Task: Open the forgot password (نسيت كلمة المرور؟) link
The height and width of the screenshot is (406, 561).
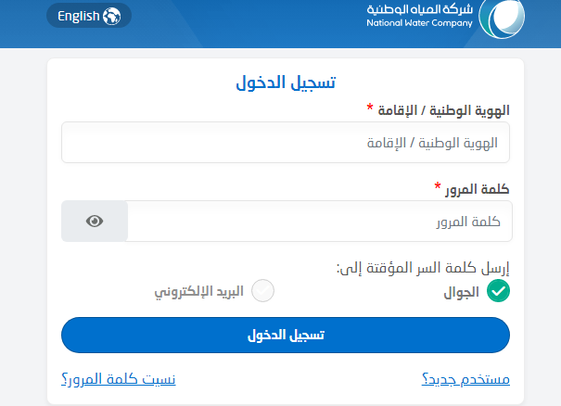Action: [x=119, y=379]
